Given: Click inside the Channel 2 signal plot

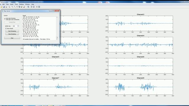Looking at the screenshot, I should click(x=141, y=23).
